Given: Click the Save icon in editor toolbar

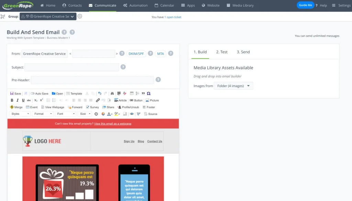Looking at the screenshot, I should click(x=15, y=93).
